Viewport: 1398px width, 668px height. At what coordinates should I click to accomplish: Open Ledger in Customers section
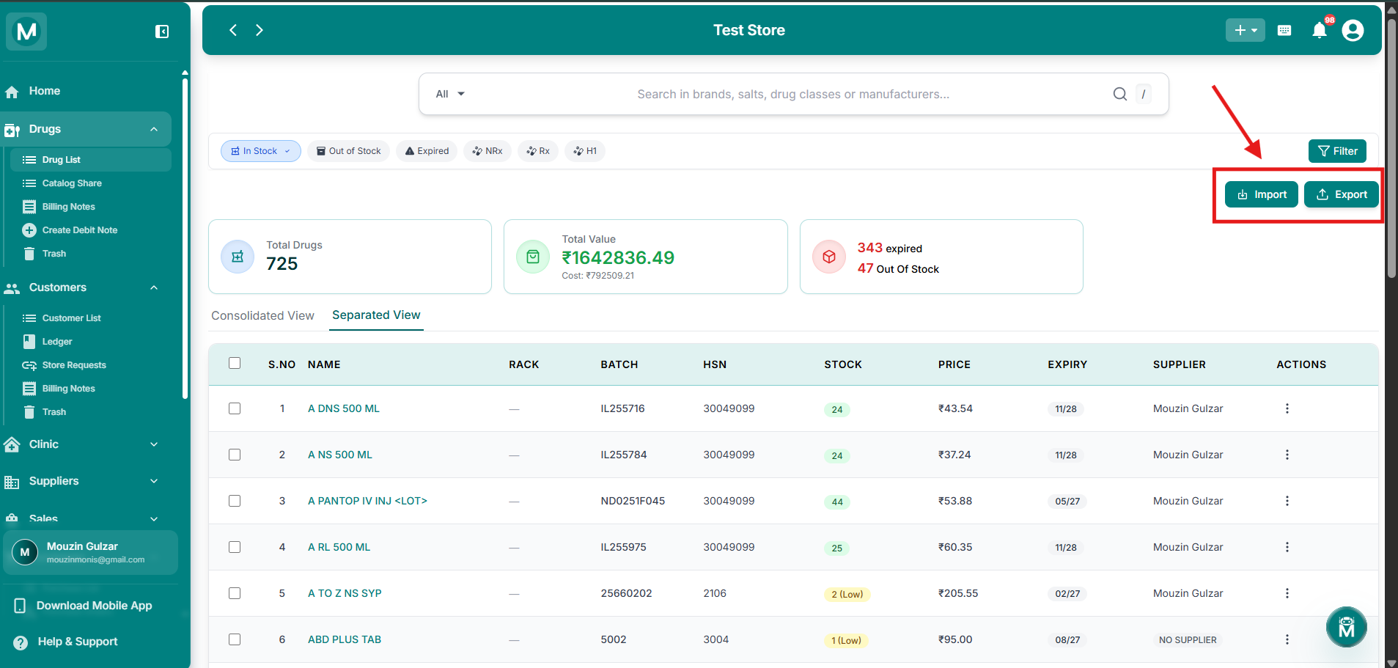pos(57,342)
